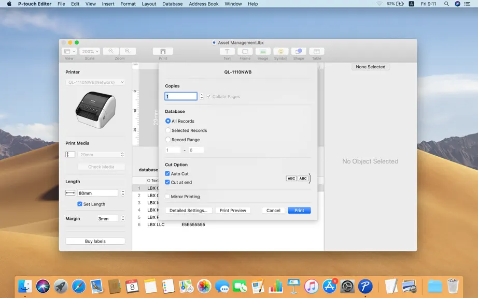Open Numbers from the dock
The height and width of the screenshot is (298, 478).
[276, 286]
